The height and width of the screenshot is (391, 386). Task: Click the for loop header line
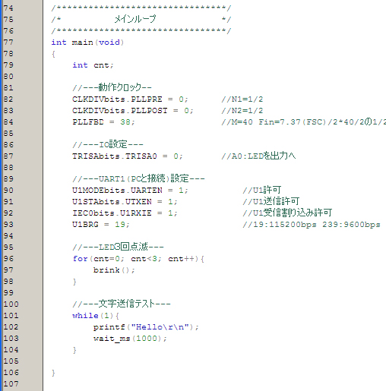(138, 259)
